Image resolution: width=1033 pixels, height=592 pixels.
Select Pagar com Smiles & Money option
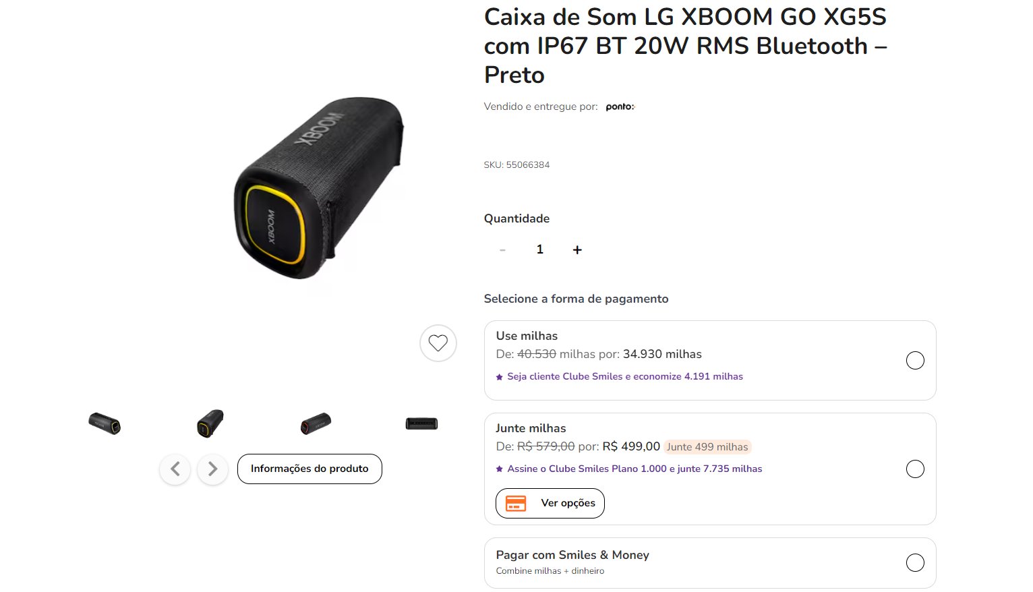915,562
